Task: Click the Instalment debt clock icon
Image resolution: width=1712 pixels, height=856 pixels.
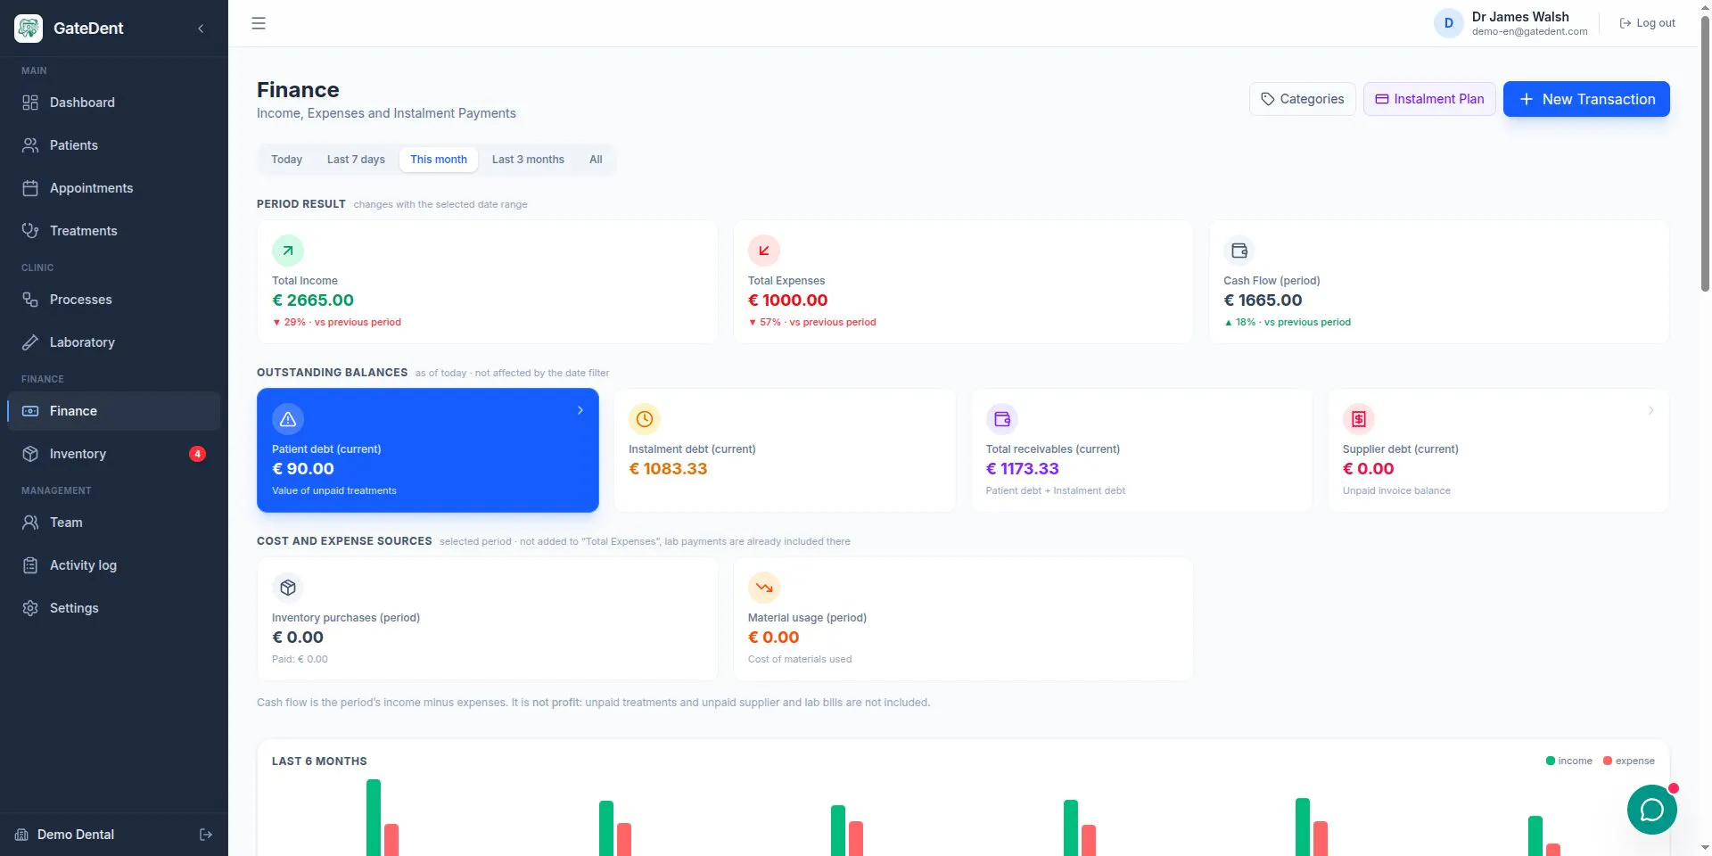Action: click(x=645, y=419)
